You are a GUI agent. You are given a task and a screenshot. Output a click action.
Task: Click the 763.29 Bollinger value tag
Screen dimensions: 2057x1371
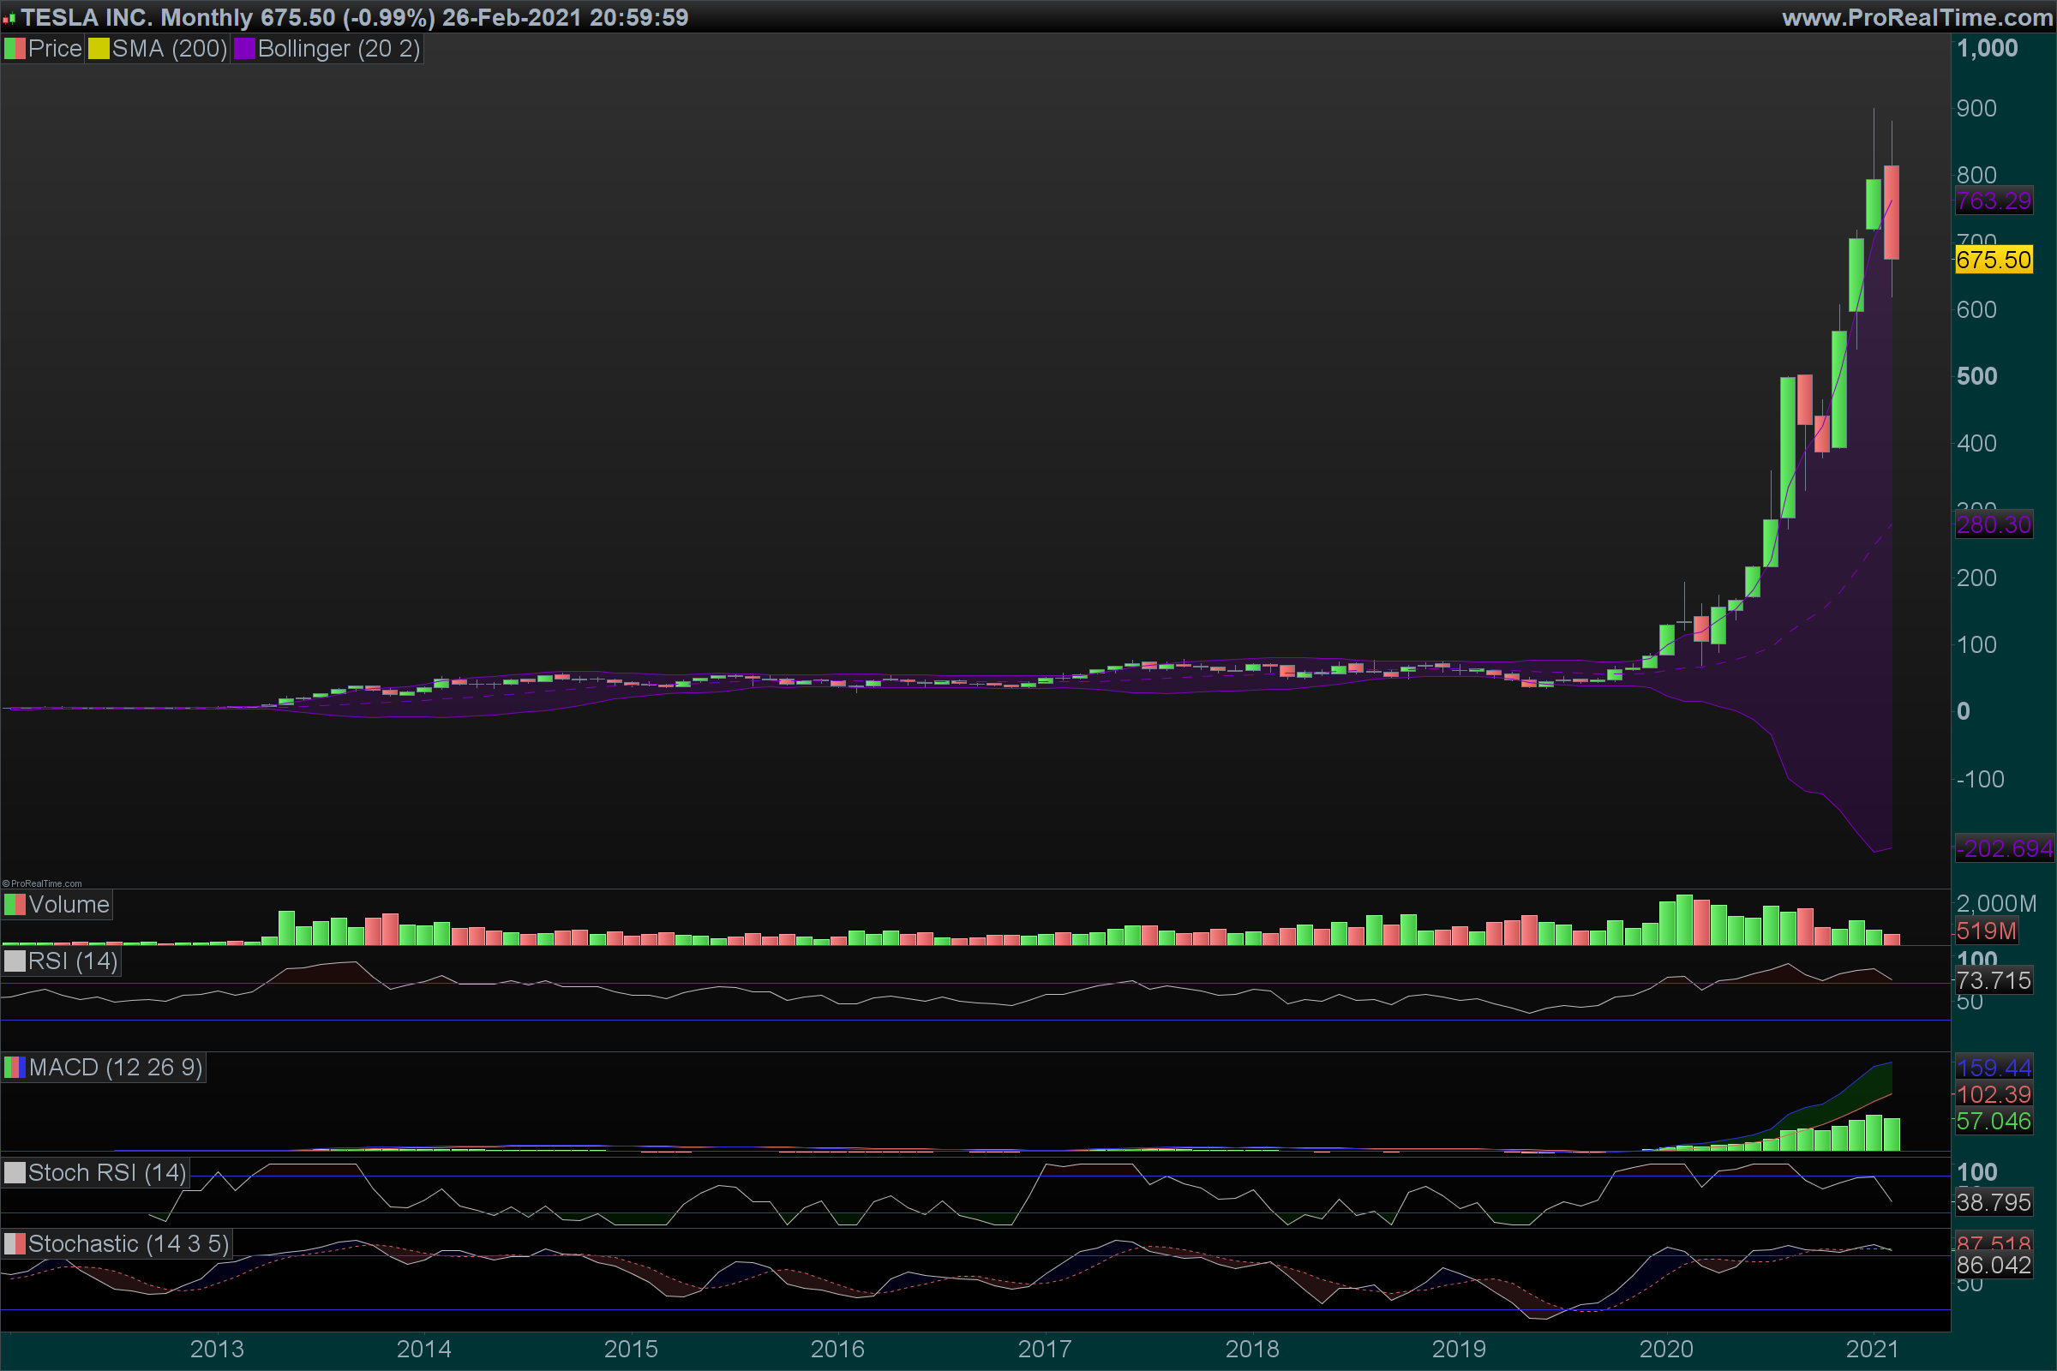[1994, 201]
